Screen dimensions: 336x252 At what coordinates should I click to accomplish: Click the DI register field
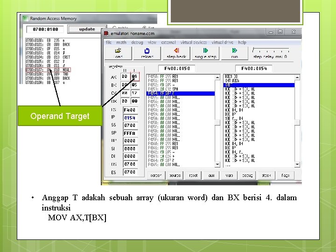[130, 156]
